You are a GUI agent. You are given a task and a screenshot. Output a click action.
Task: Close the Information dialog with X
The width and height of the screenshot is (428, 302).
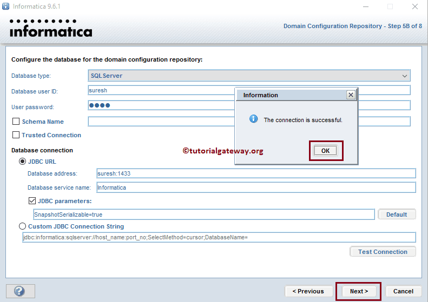[351, 95]
